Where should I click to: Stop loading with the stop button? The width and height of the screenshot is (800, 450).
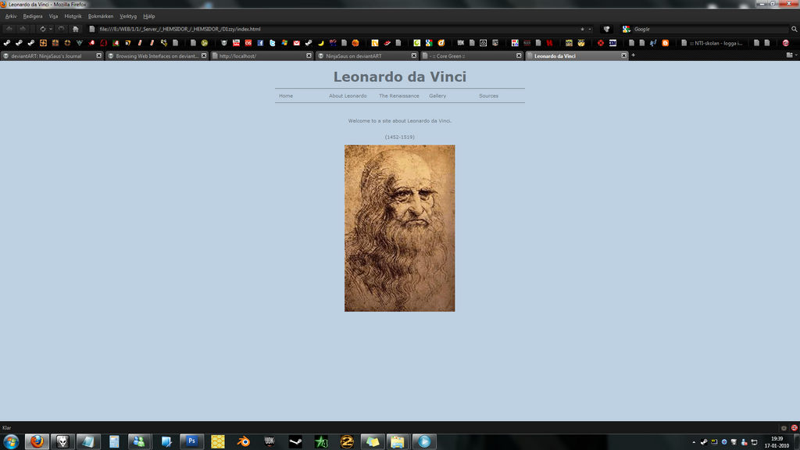coord(61,29)
